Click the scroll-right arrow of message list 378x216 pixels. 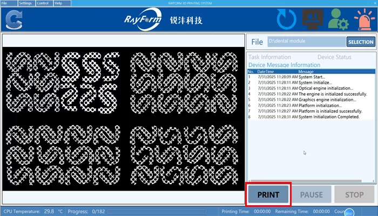click(374, 181)
